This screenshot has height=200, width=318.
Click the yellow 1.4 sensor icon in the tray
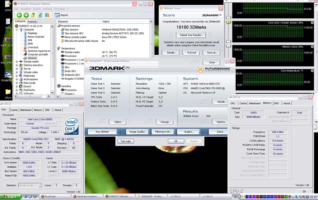243,197
